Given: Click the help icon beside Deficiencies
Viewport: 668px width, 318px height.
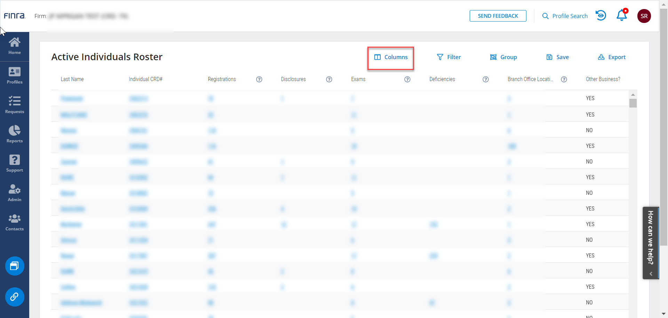Looking at the screenshot, I should pyautogui.click(x=485, y=79).
